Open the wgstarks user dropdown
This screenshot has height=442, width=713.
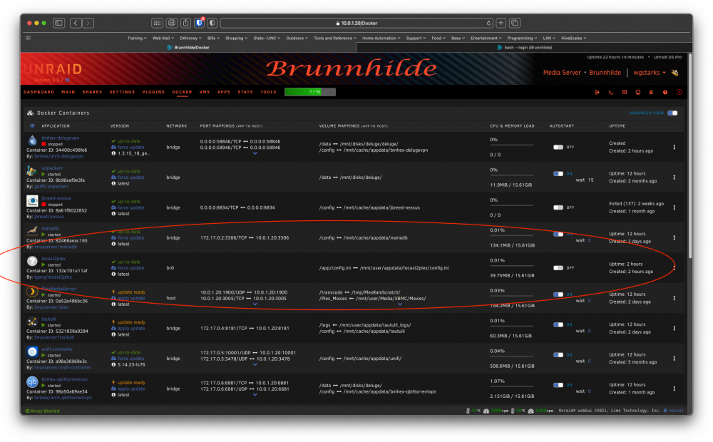tap(650, 73)
